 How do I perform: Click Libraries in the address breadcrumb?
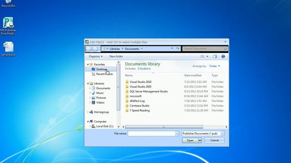(x=115, y=49)
